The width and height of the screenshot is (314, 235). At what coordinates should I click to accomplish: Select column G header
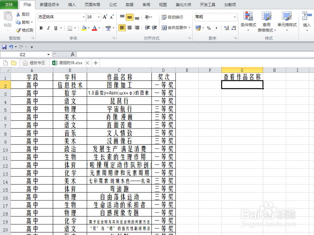click(242, 70)
